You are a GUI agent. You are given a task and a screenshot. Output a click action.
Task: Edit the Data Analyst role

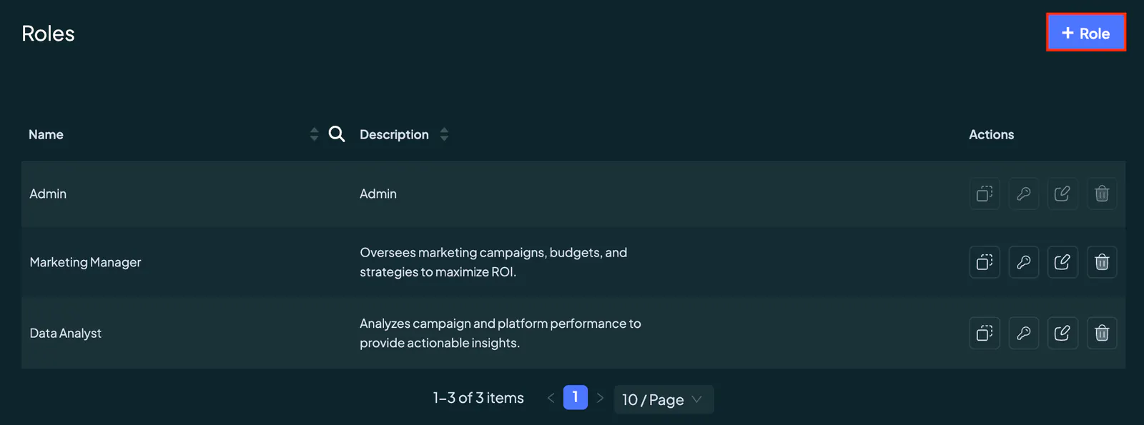click(1062, 333)
